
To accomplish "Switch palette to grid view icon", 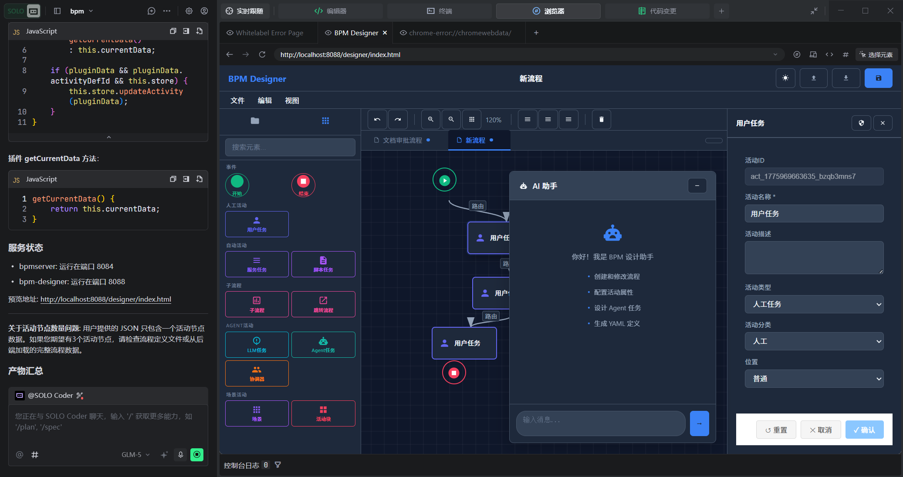I will tap(325, 121).
